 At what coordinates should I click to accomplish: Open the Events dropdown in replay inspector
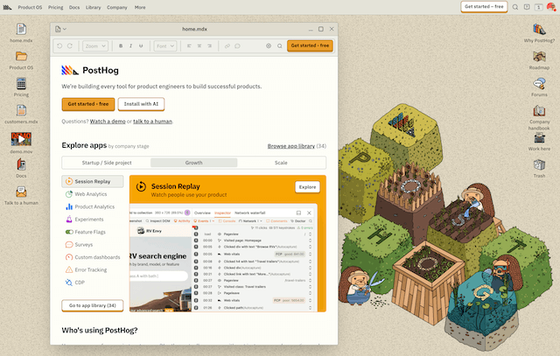tap(204, 221)
